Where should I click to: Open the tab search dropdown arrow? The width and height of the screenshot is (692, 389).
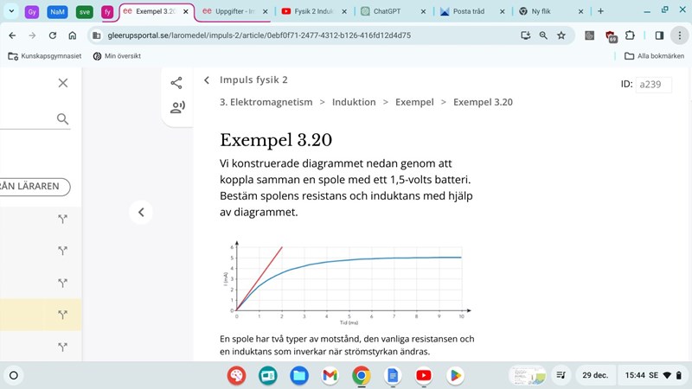pos(12,11)
